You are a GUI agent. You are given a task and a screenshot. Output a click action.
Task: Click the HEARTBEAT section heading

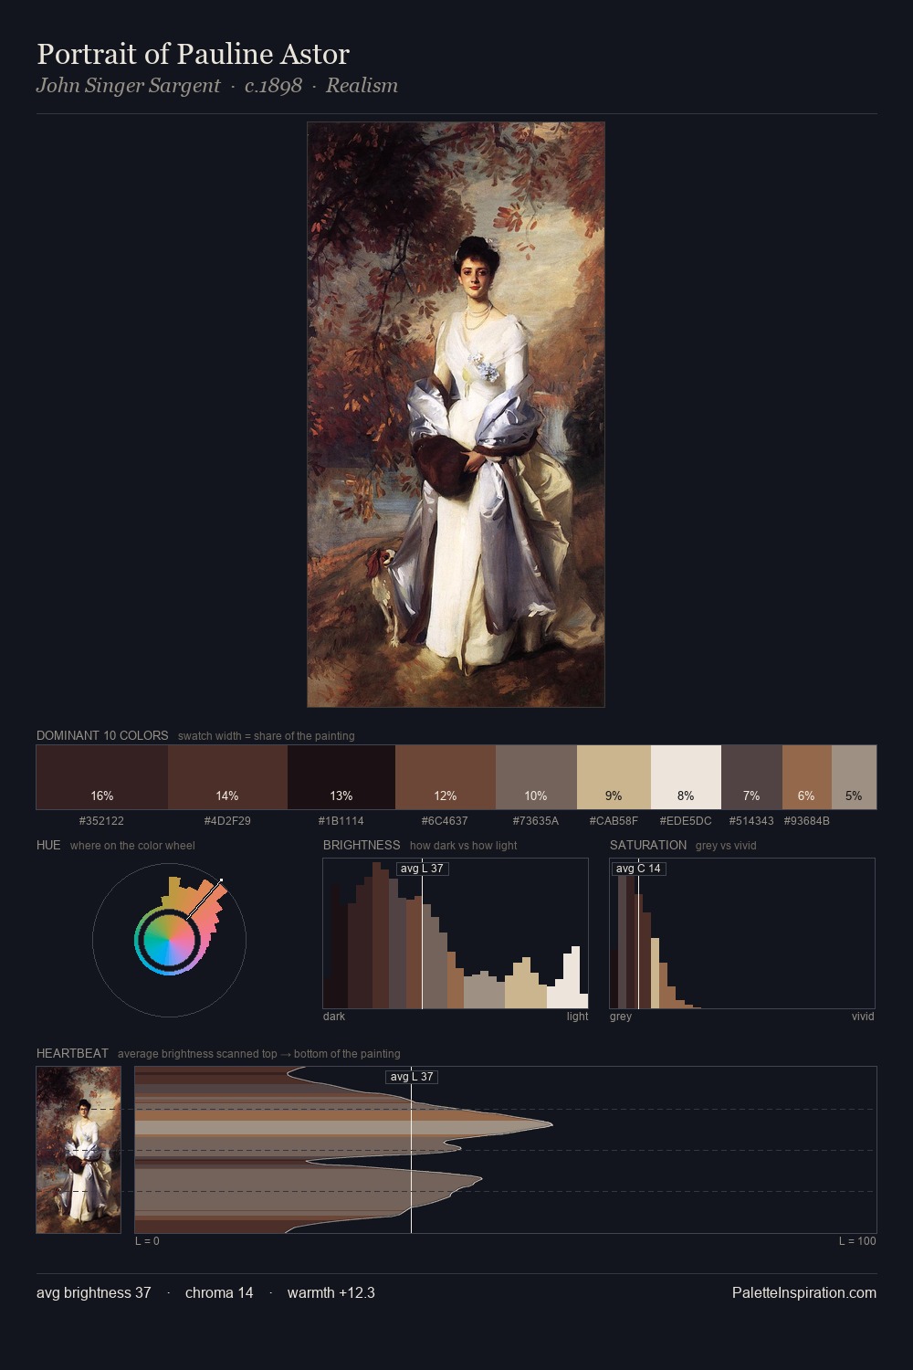point(72,1053)
